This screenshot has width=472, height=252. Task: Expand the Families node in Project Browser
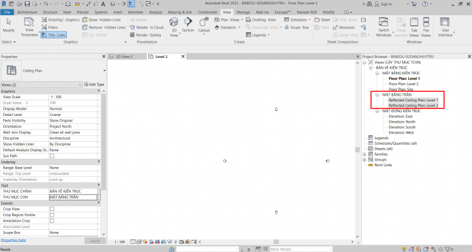pyautogui.click(x=365, y=154)
